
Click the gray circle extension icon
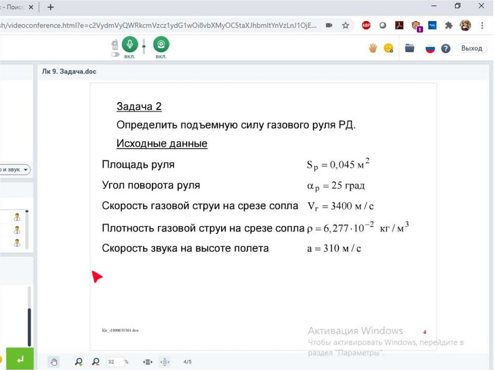click(x=383, y=25)
